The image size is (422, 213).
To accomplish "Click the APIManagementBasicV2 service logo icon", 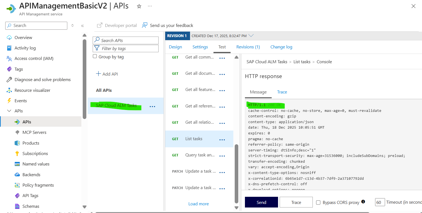I will click(11, 9).
